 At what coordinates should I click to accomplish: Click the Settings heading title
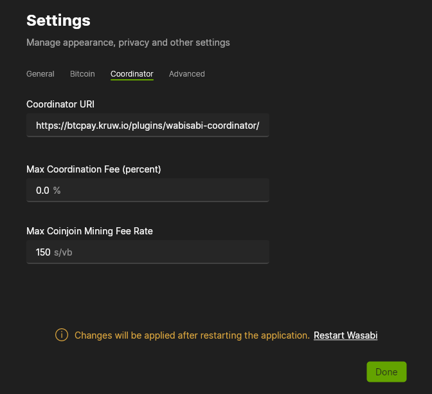pos(59,21)
